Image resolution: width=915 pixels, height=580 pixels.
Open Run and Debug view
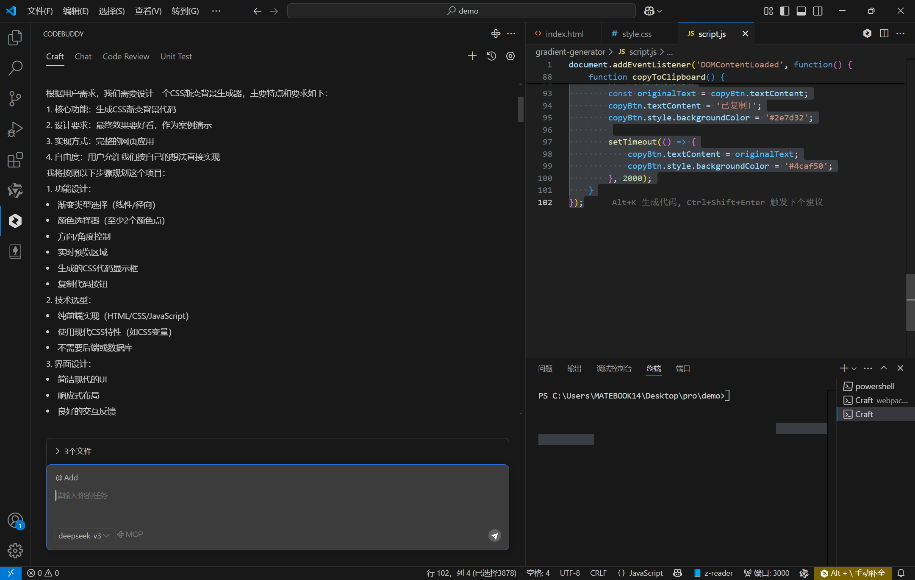pyautogui.click(x=15, y=129)
